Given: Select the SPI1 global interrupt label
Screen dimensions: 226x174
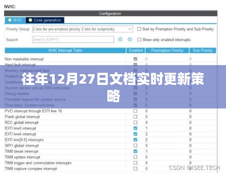Looking at the screenshot, I should pyautogui.click(x=22, y=146).
